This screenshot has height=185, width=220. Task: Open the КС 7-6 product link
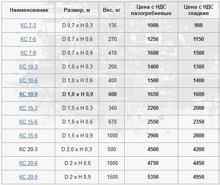pyautogui.click(x=28, y=39)
